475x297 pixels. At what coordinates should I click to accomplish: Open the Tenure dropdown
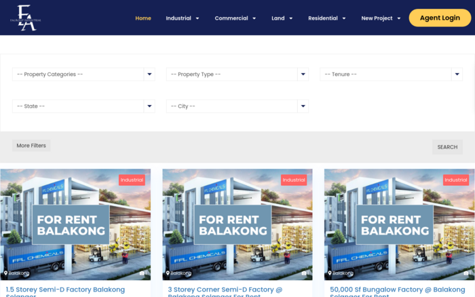391,74
